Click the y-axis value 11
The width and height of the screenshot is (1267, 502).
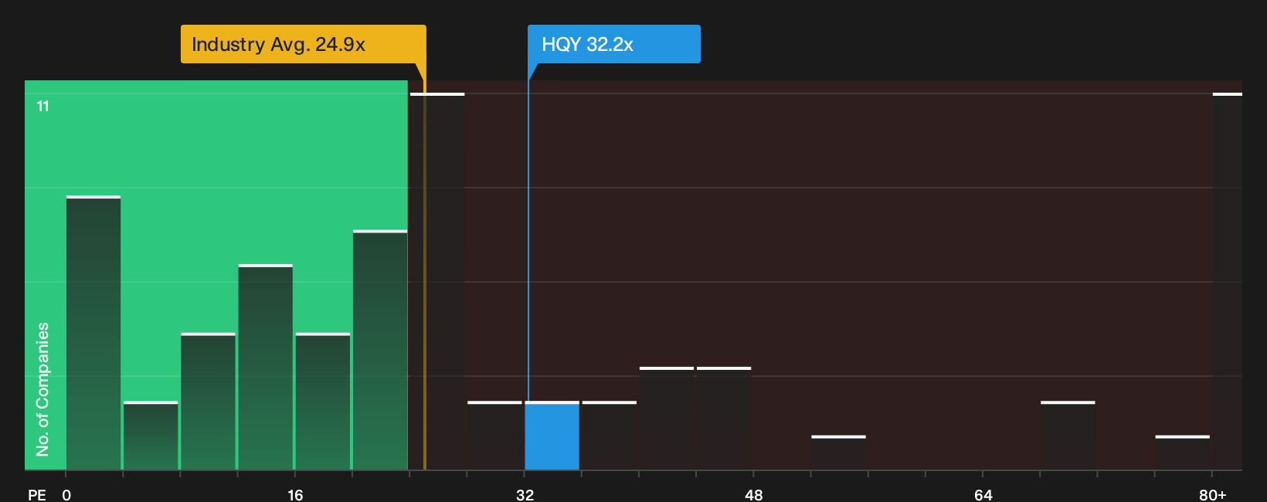(x=43, y=107)
